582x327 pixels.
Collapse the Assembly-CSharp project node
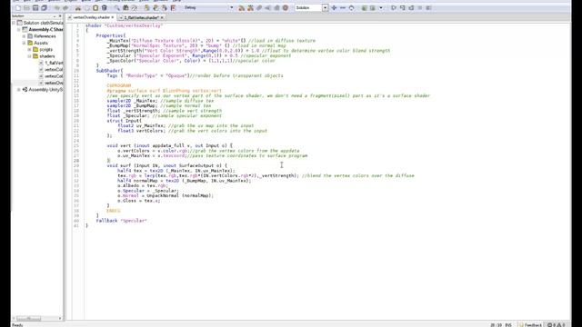pos(19,29)
